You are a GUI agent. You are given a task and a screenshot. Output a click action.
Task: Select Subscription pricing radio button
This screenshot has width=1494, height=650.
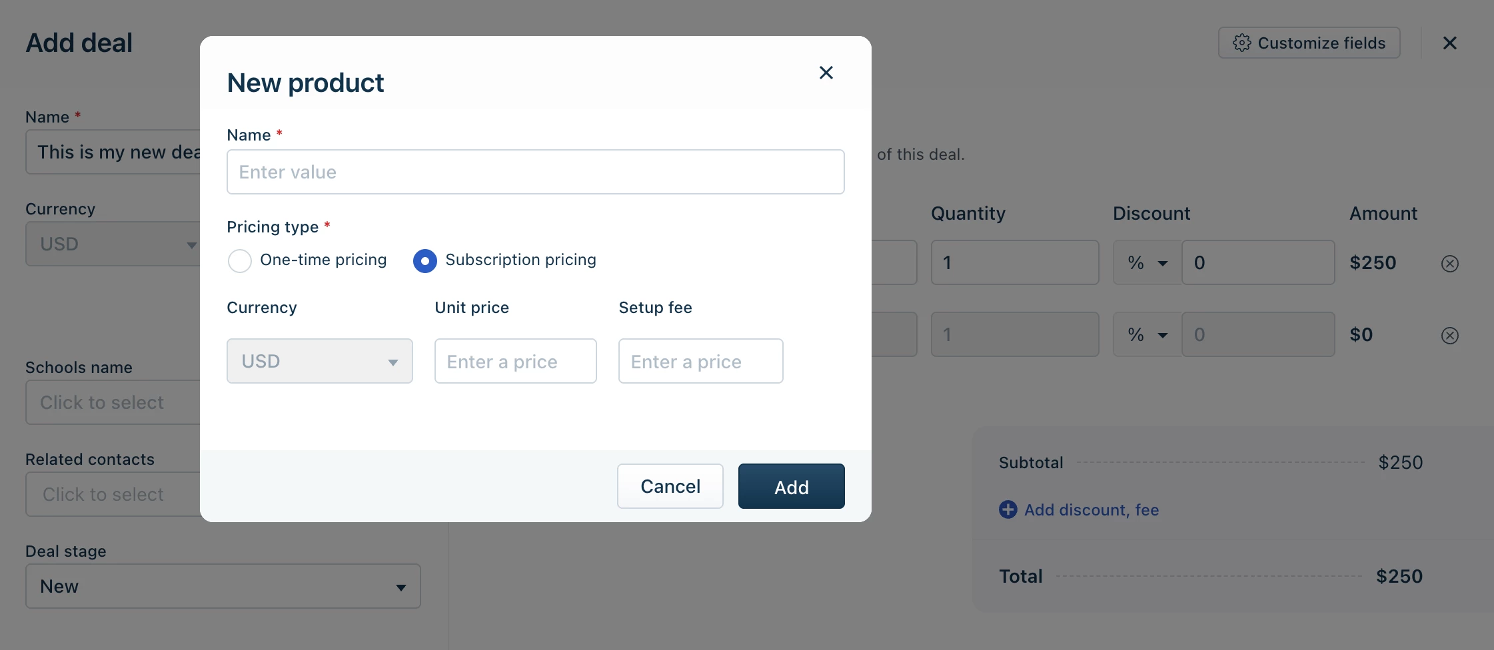click(425, 260)
